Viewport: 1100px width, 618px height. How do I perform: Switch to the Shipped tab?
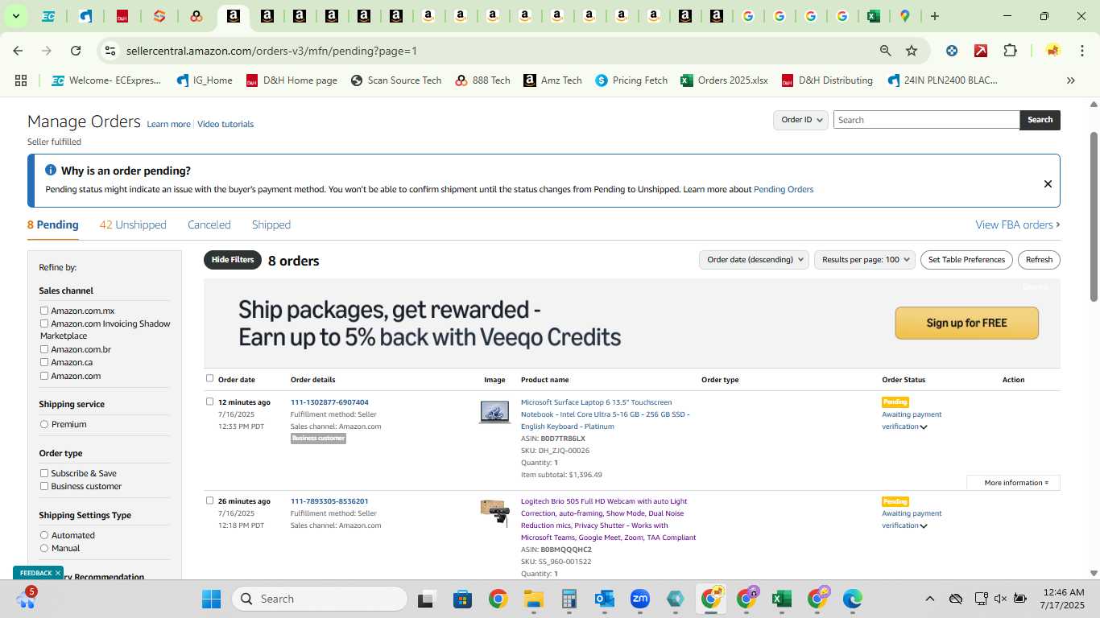[x=271, y=225]
